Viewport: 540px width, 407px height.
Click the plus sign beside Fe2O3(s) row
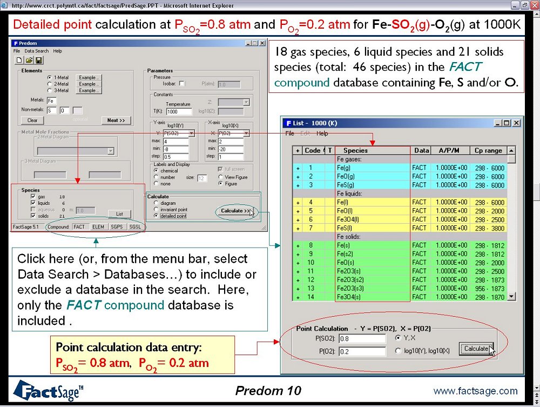click(x=298, y=271)
